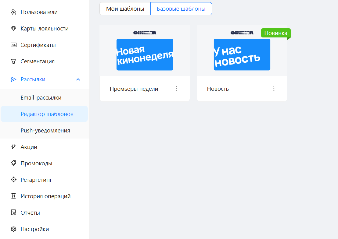Click the Users icon in sidebar
The width and height of the screenshot is (338, 239).
(x=13, y=12)
